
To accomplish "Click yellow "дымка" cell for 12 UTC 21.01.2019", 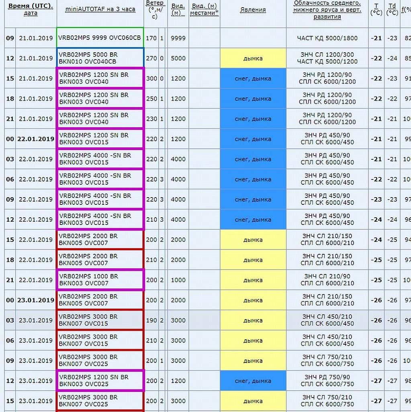I will (253, 58).
